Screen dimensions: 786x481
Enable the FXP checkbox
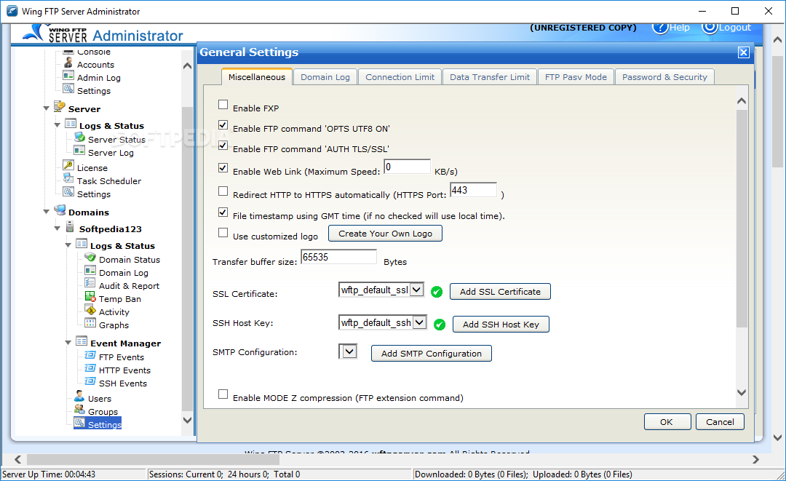click(x=223, y=105)
